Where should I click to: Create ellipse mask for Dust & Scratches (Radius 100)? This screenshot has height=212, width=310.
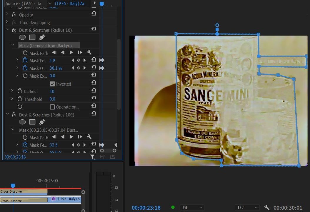coord(22,122)
